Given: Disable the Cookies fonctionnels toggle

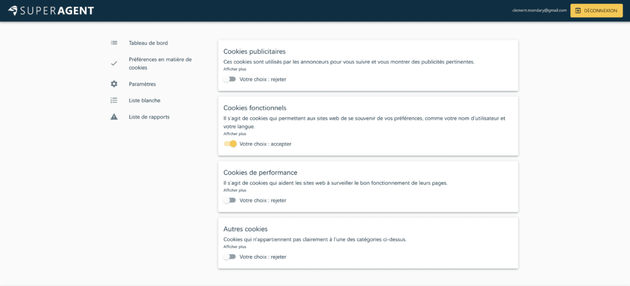Looking at the screenshot, I should [x=230, y=144].
